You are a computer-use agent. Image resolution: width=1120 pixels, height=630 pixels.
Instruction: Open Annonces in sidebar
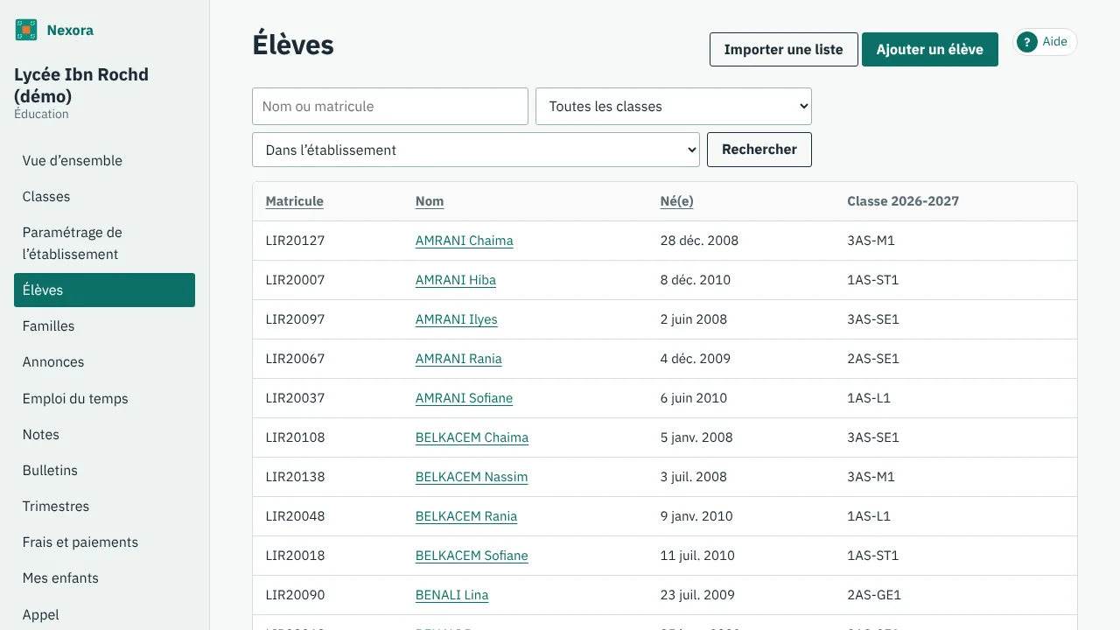[104, 361]
